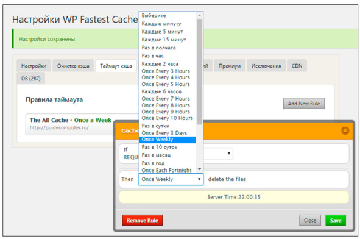Select Раз в год option
This screenshot has height=239, width=360.
pos(168,163)
